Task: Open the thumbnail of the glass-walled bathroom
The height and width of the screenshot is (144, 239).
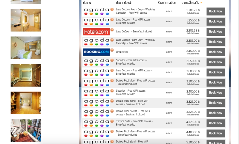Action: [x=26, y=75]
